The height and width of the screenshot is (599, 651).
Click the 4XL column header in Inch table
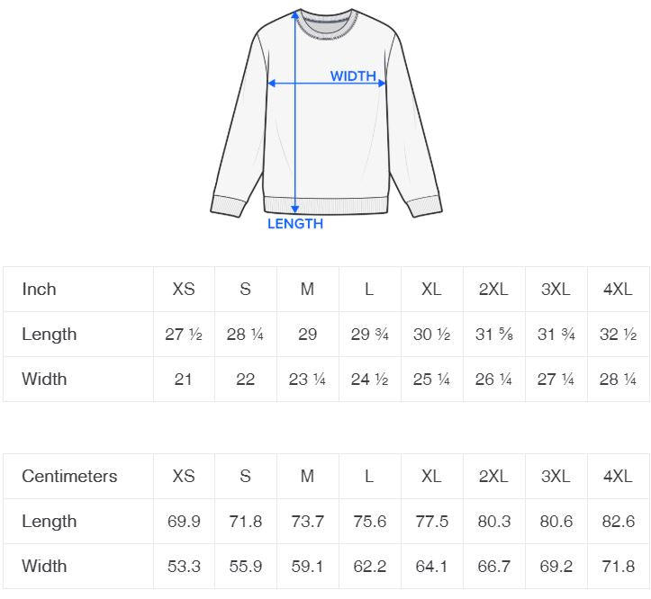pyautogui.click(x=618, y=290)
